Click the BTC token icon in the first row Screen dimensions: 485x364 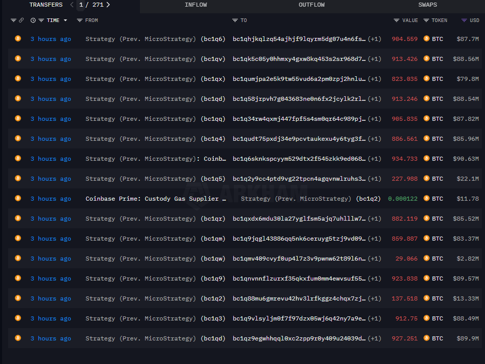coord(426,38)
